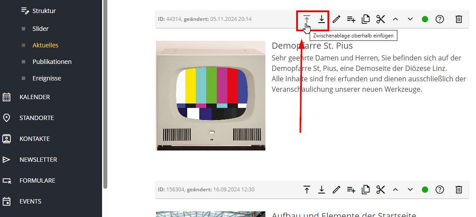Edit entry 44314 with the pencil icon
Image resolution: width=476 pixels, height=217 pixels.
click(337, 19)
